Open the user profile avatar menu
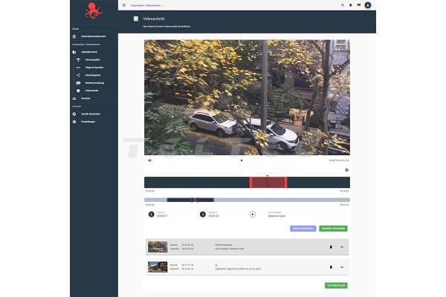This screenshot has height=297, width=446. click(368, 5)
